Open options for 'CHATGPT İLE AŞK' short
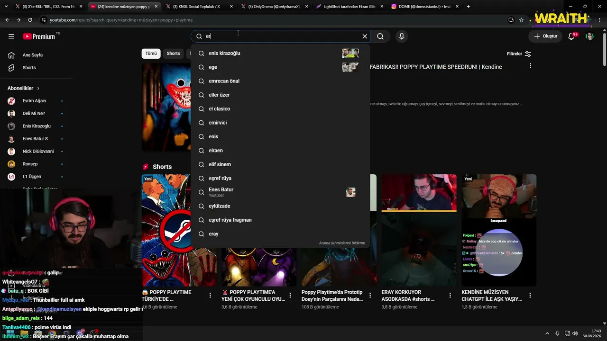 pos(530,295)
